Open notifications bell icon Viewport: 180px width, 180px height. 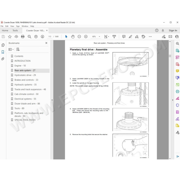163,30
